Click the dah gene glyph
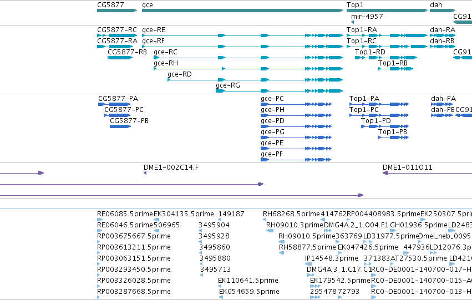This screenshot has height=300, width=472. click(x=443, y=11)
